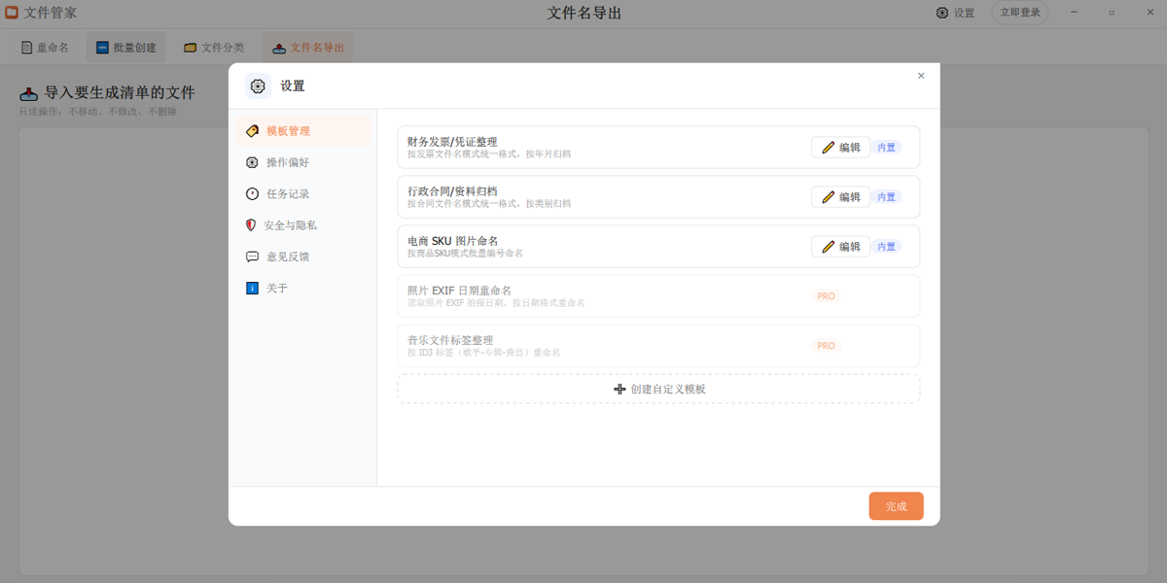Click the 操作偏好 gear icon
Screen dimensions: 1167x583
pyautogui.click(x=253, y=162)
